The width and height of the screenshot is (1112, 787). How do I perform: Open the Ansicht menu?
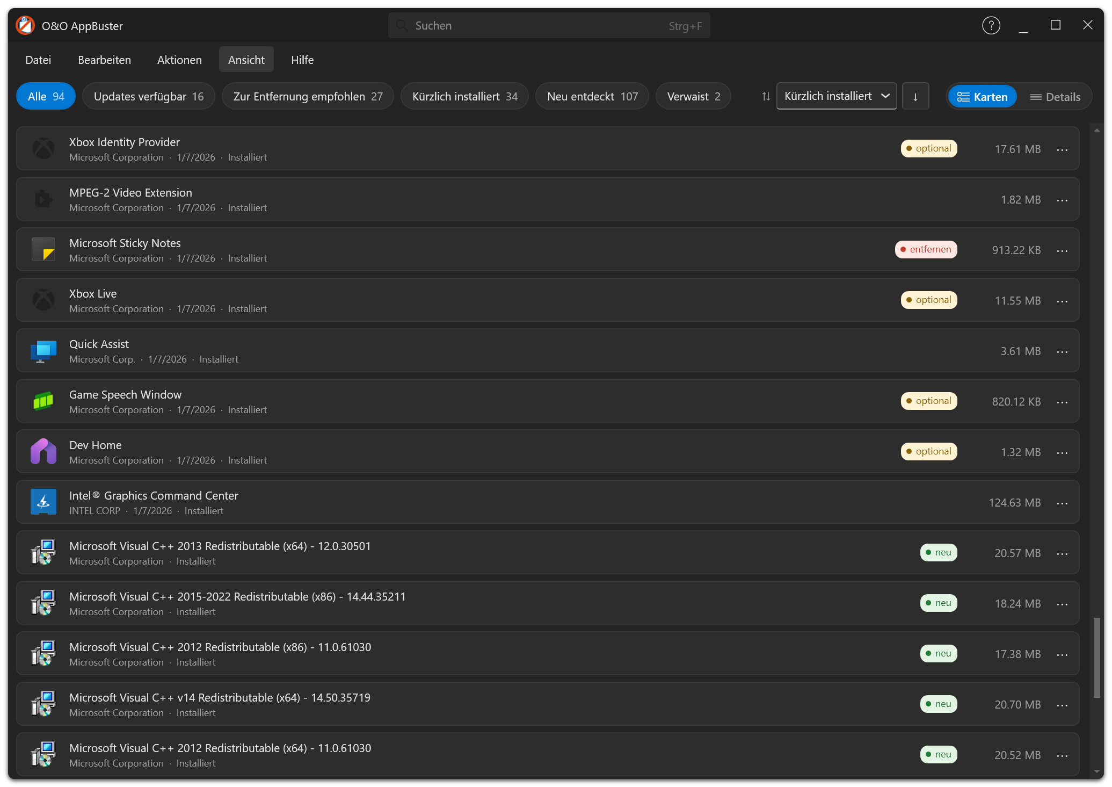point(246,60)
